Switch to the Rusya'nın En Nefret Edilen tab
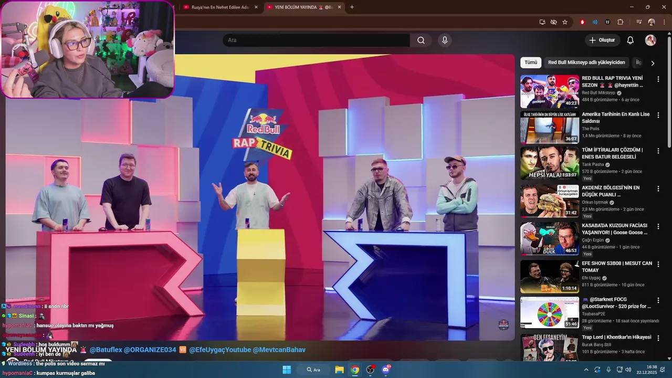 (x=220, y=7)
